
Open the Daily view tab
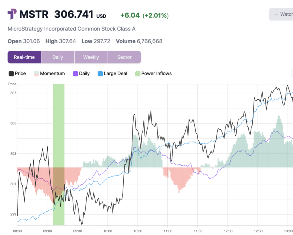(x=58, y=57)
